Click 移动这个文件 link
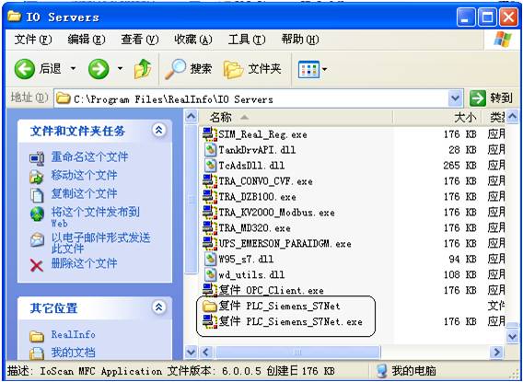This screenshot has width=523, height=382. (x=84, y=175)
